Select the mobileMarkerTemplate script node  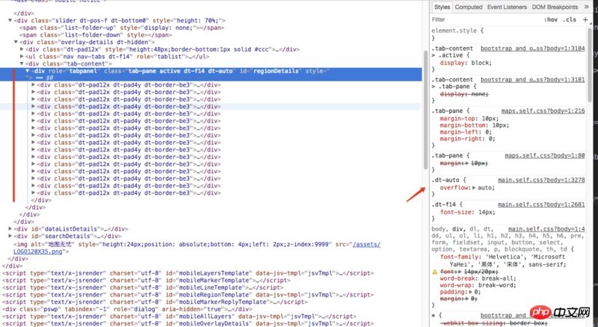tap(147, 281)
